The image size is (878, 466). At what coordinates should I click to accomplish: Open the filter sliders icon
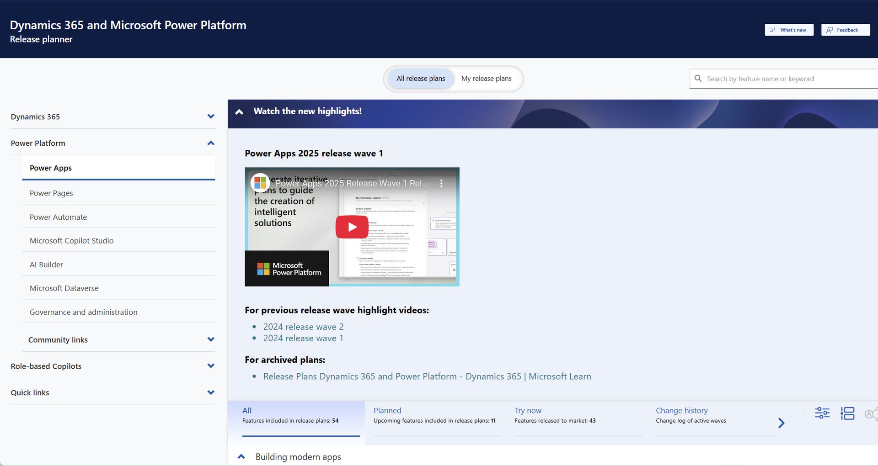[x=822, y=413]
